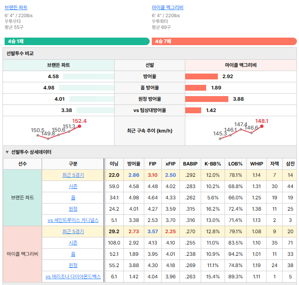Select the 평균 89구 pitch count text

pyautogui.click(x=161, y=27)
